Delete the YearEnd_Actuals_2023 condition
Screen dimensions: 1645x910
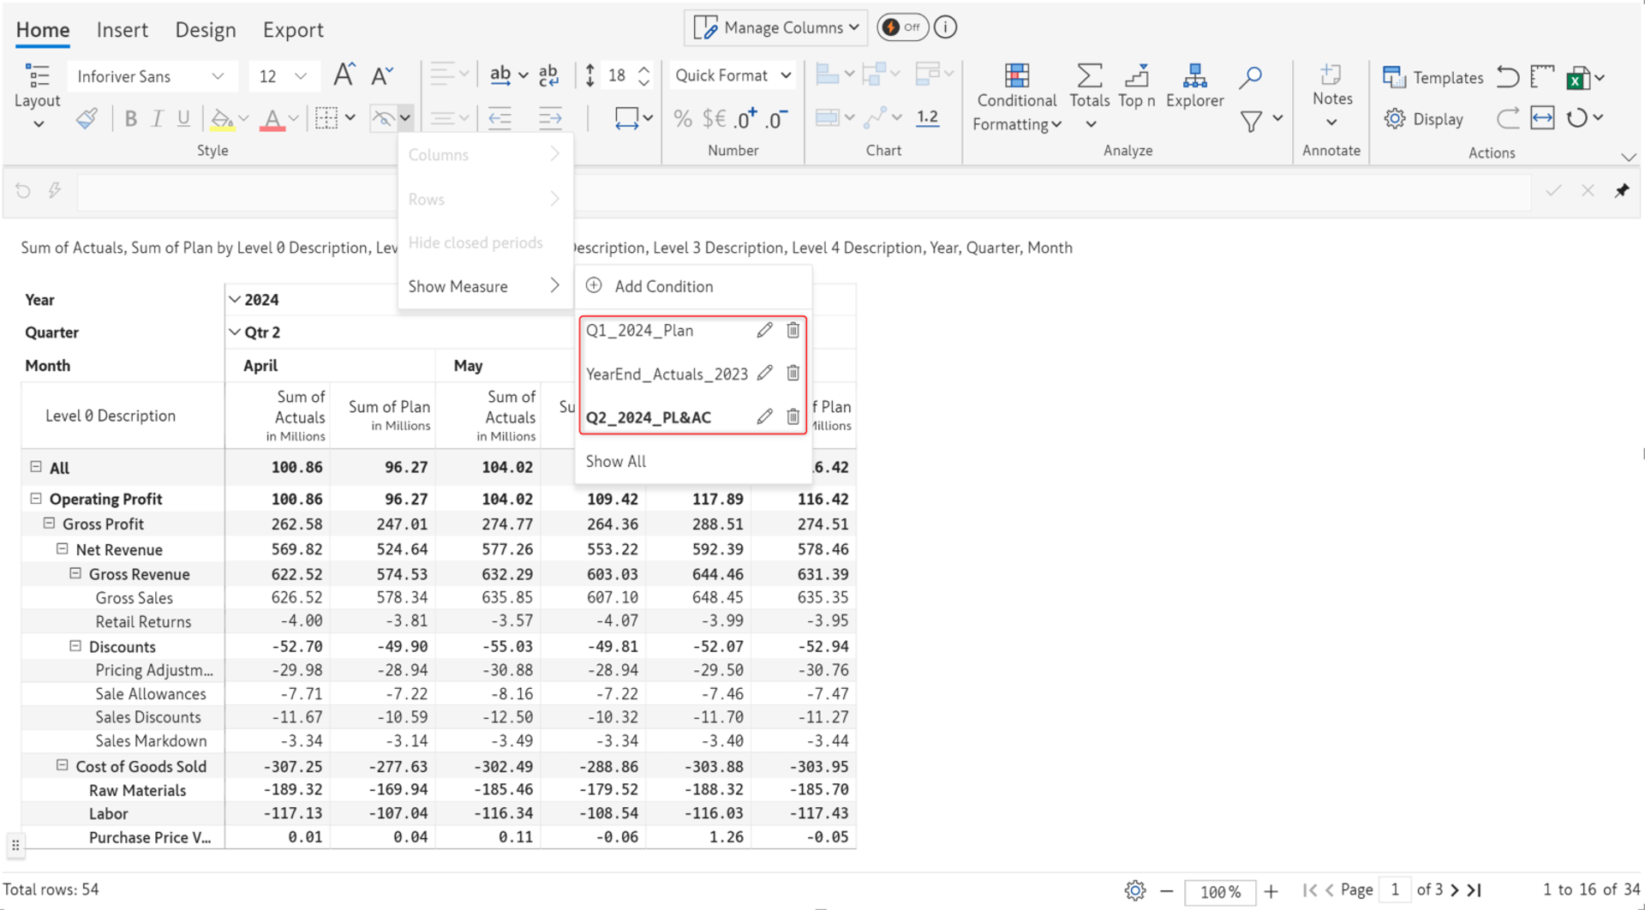(793, 373)
